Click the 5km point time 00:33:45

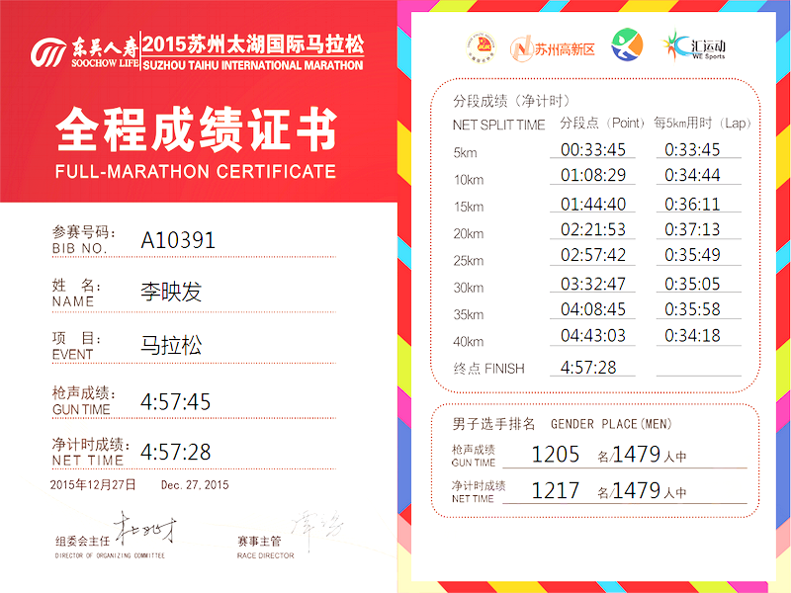click(x=593, y=150)
